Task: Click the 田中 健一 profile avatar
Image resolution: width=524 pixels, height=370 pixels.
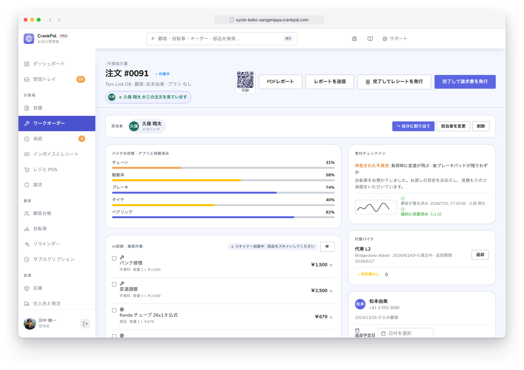Action: coord(30,324)
